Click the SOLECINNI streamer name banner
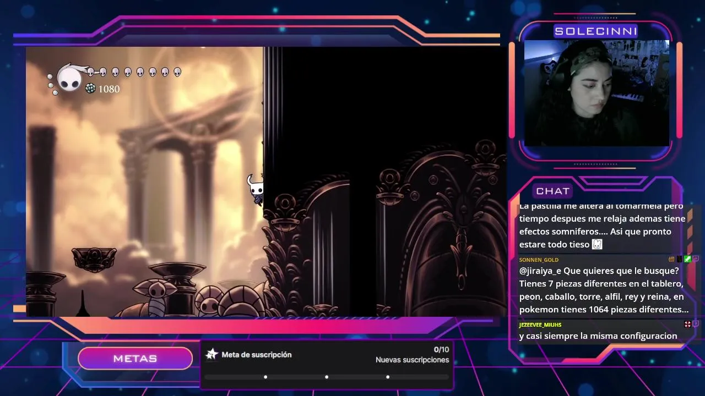 point(595,31)
